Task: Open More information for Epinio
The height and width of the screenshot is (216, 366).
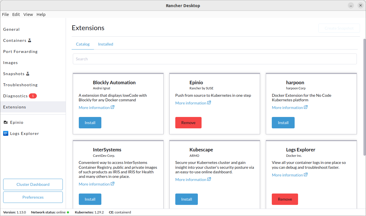Action: coord(193,103)
